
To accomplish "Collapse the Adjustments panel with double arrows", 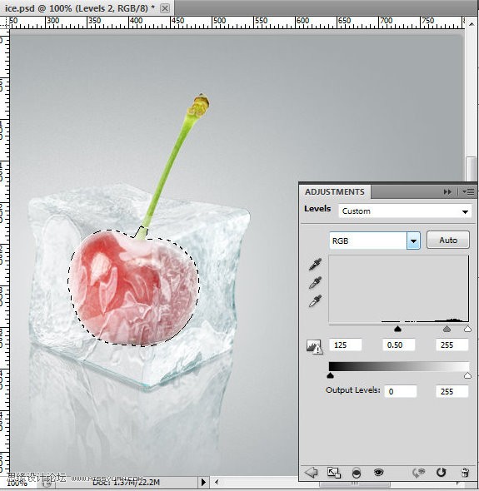I will click(x=447, y=191).
